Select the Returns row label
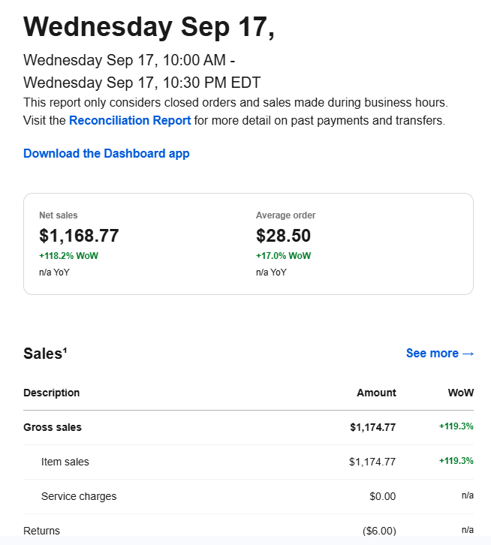491x545 pixels. point(41,531)
